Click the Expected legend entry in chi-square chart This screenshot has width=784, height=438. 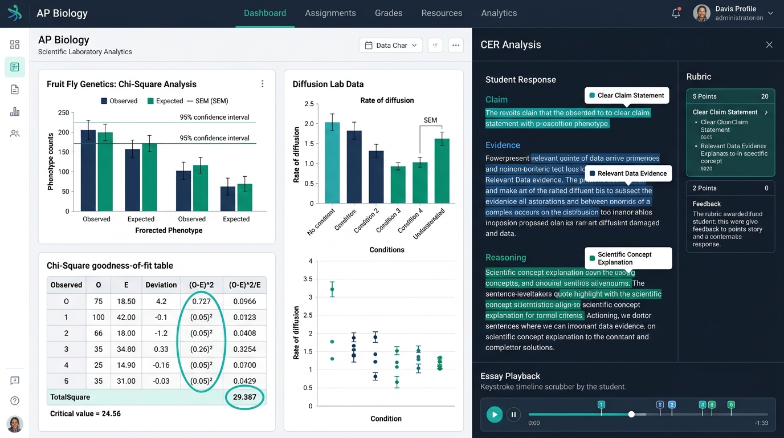click(x=165, y=101)
